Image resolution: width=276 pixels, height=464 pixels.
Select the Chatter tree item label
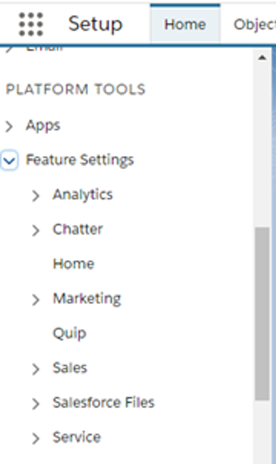(78, 229)
